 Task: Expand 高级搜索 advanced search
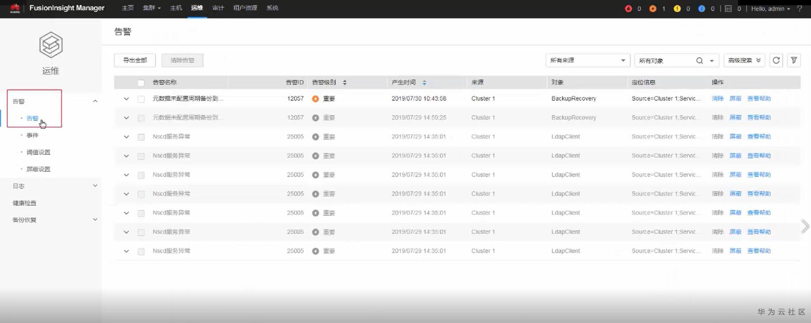[744, 60]
